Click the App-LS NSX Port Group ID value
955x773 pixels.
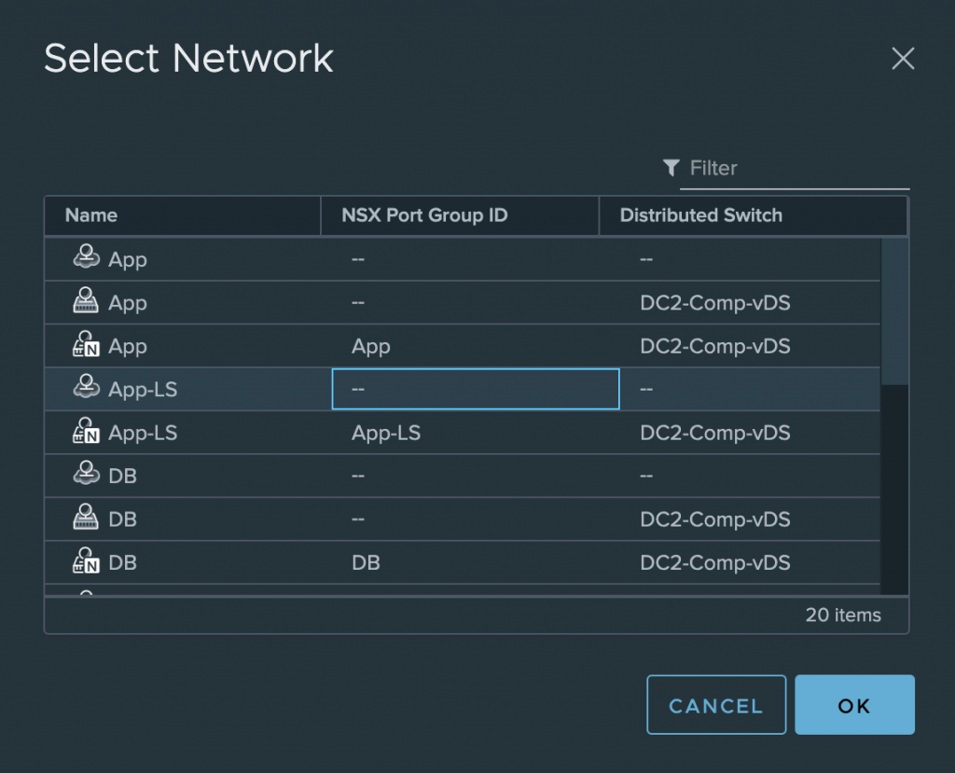pos(386,433)
